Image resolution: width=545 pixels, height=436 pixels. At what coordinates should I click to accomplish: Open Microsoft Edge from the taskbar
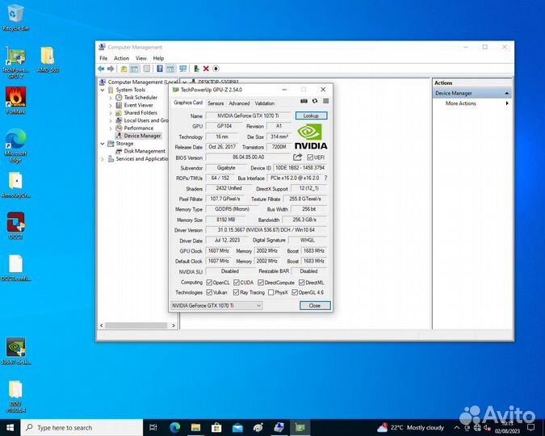point(176,427)
